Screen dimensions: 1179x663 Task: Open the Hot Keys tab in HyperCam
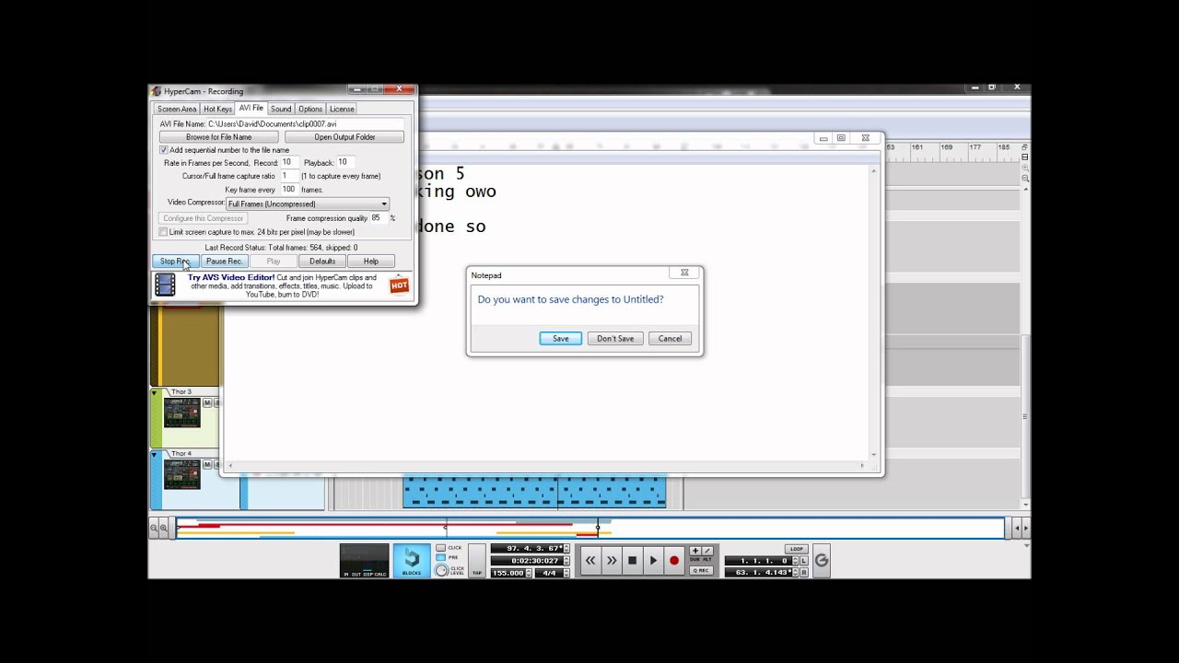[x=217, y=109]
